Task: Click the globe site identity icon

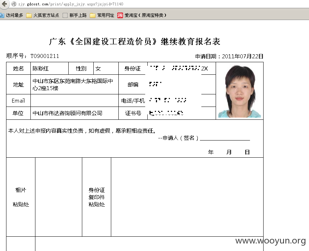Action: tap(14, 4)
